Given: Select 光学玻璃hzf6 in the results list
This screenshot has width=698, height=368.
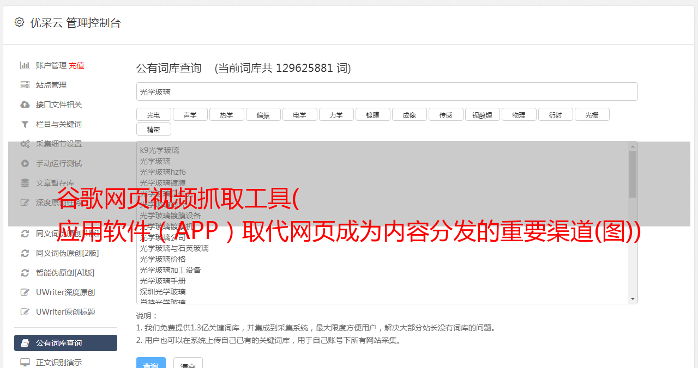Looking at the screenshot, I should (x=163, y=172).
